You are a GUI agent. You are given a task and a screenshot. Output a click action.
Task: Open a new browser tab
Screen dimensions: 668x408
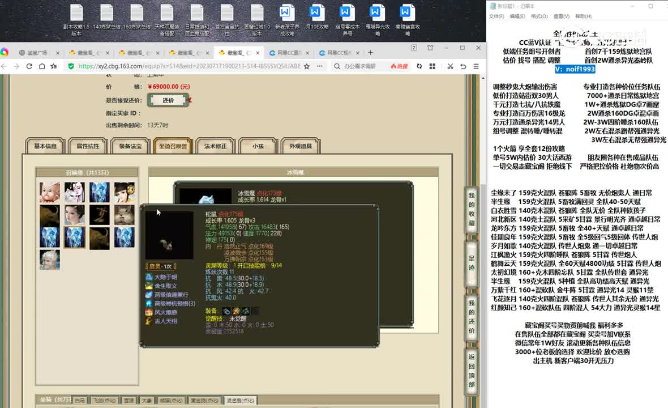click(370, 53)
